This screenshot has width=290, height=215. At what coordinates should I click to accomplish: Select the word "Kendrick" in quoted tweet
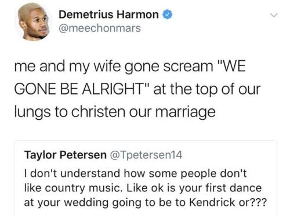pos(212,202)
